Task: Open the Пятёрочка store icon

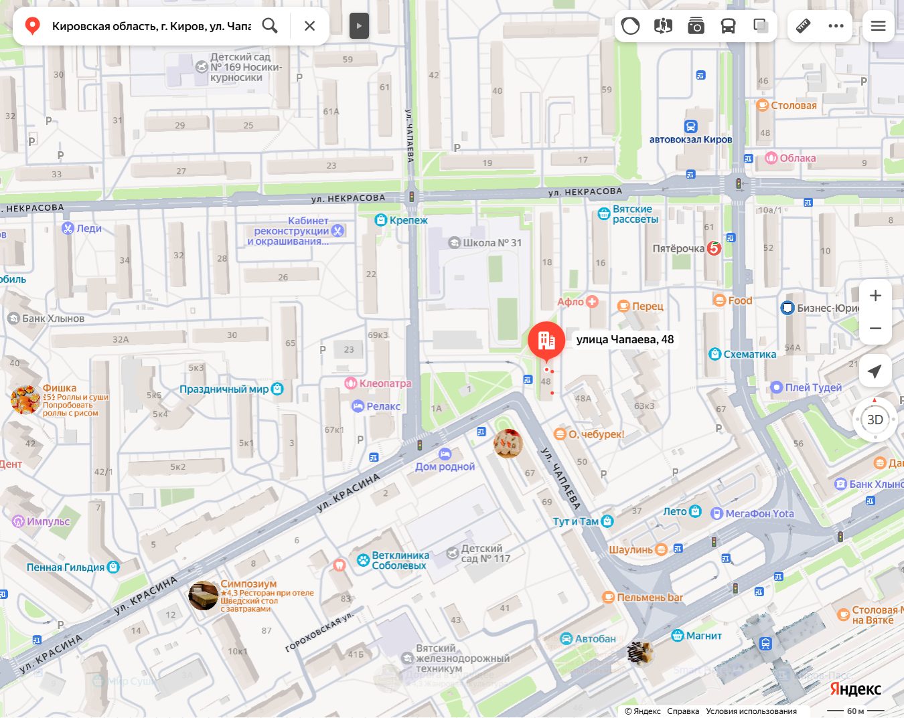Action: pyautogui.click(x=714, y=249)
